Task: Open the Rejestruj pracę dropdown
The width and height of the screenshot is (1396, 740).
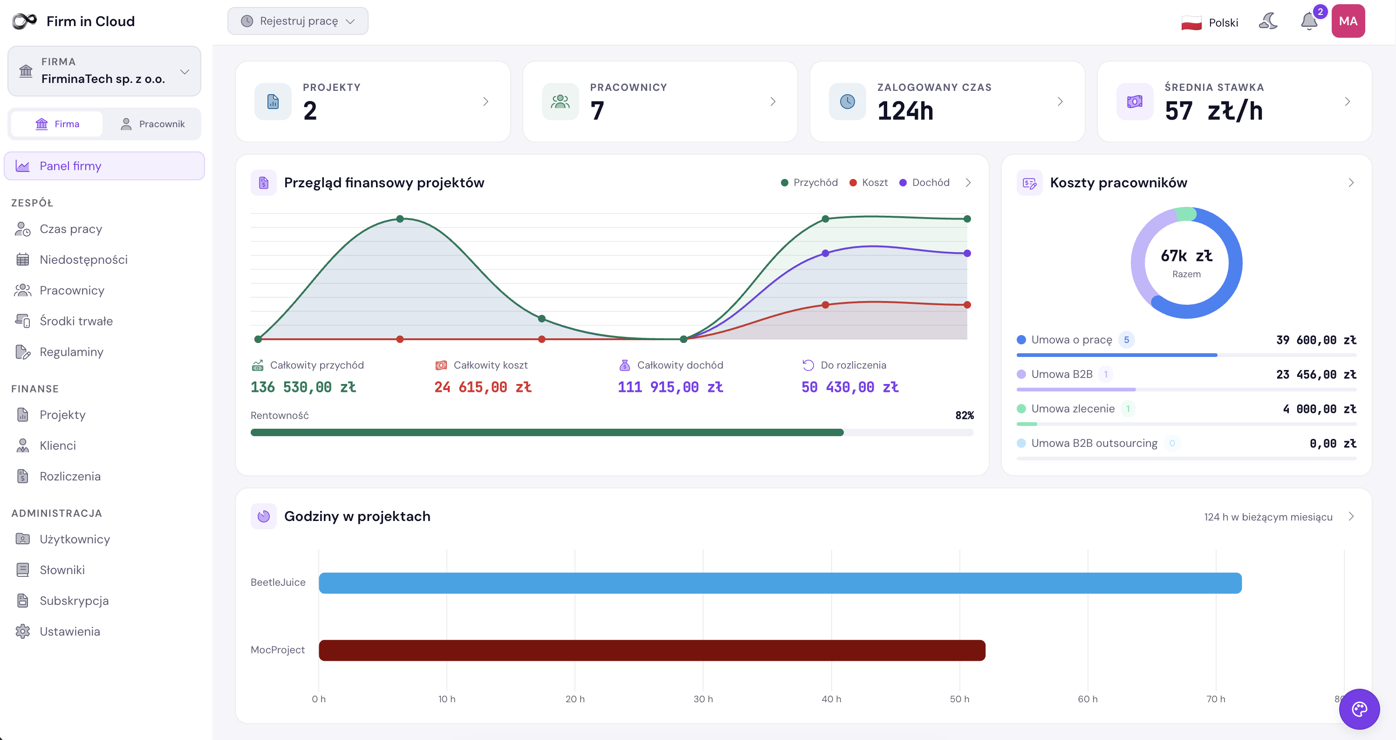Action: tap(298, 21)
